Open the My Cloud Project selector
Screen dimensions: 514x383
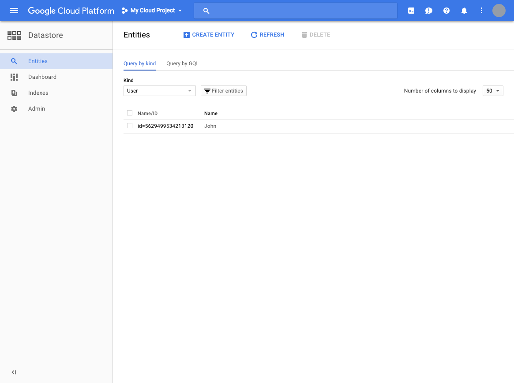pyautogui.click(x=152, y=11)
